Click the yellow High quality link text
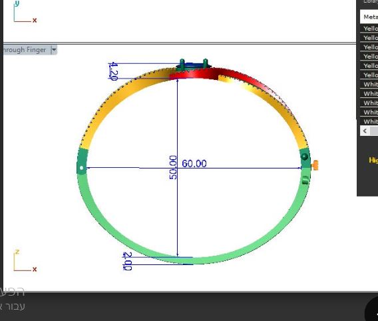Screen dimensions: 378x321 pos(373,160)
